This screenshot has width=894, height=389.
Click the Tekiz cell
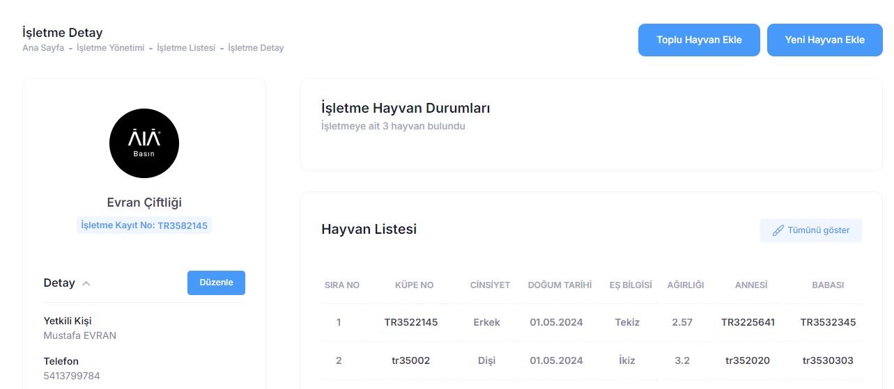coord(627,322)
